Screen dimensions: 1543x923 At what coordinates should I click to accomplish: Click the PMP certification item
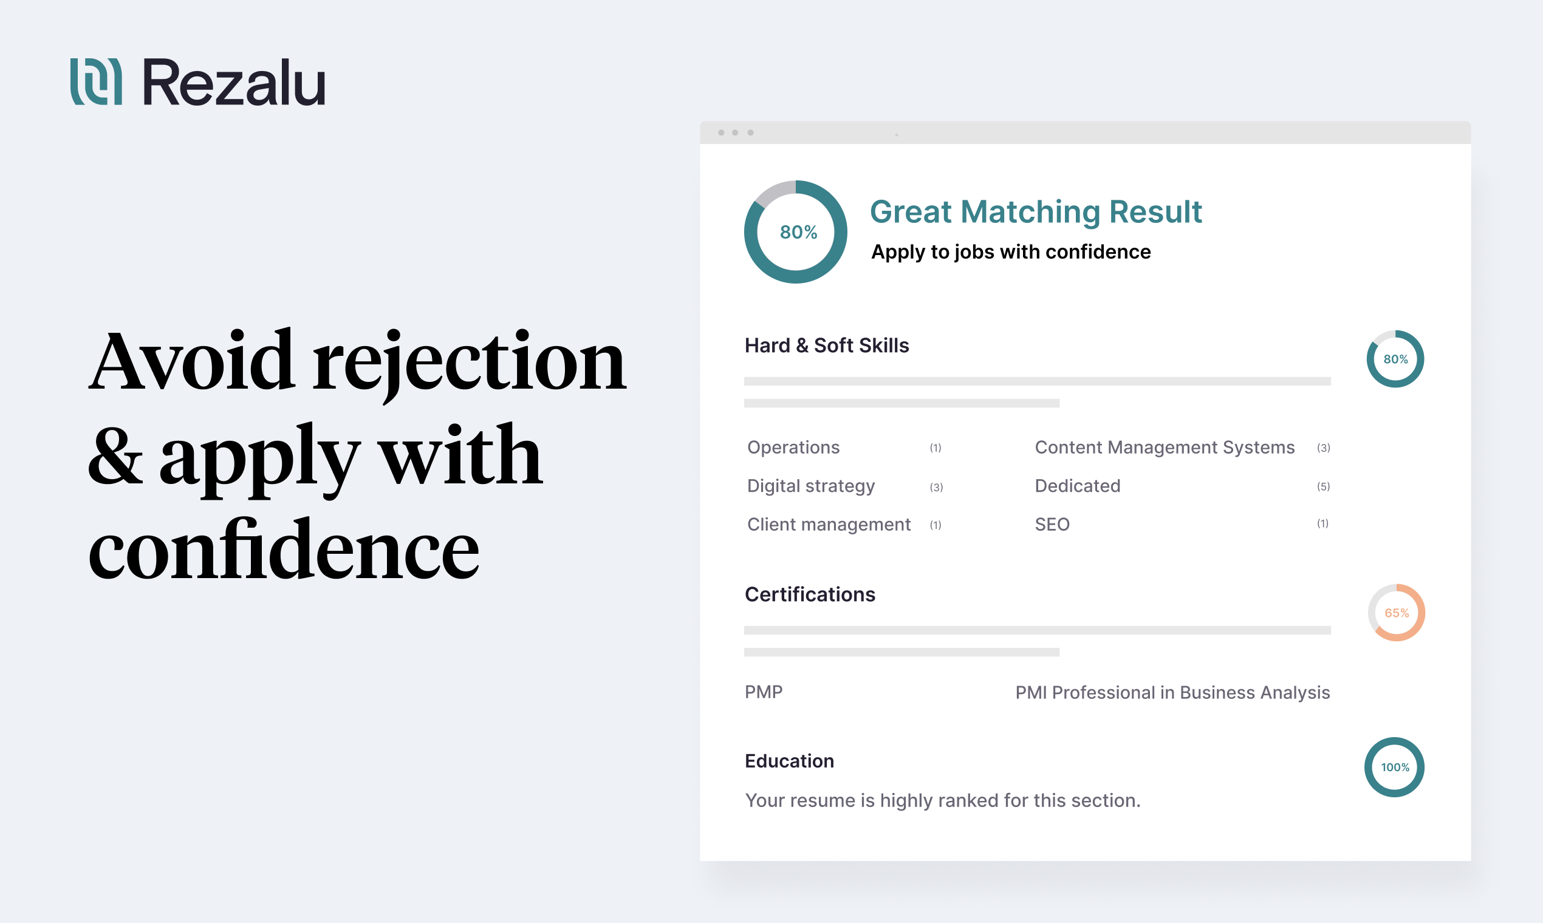click(x=764, y=692)
